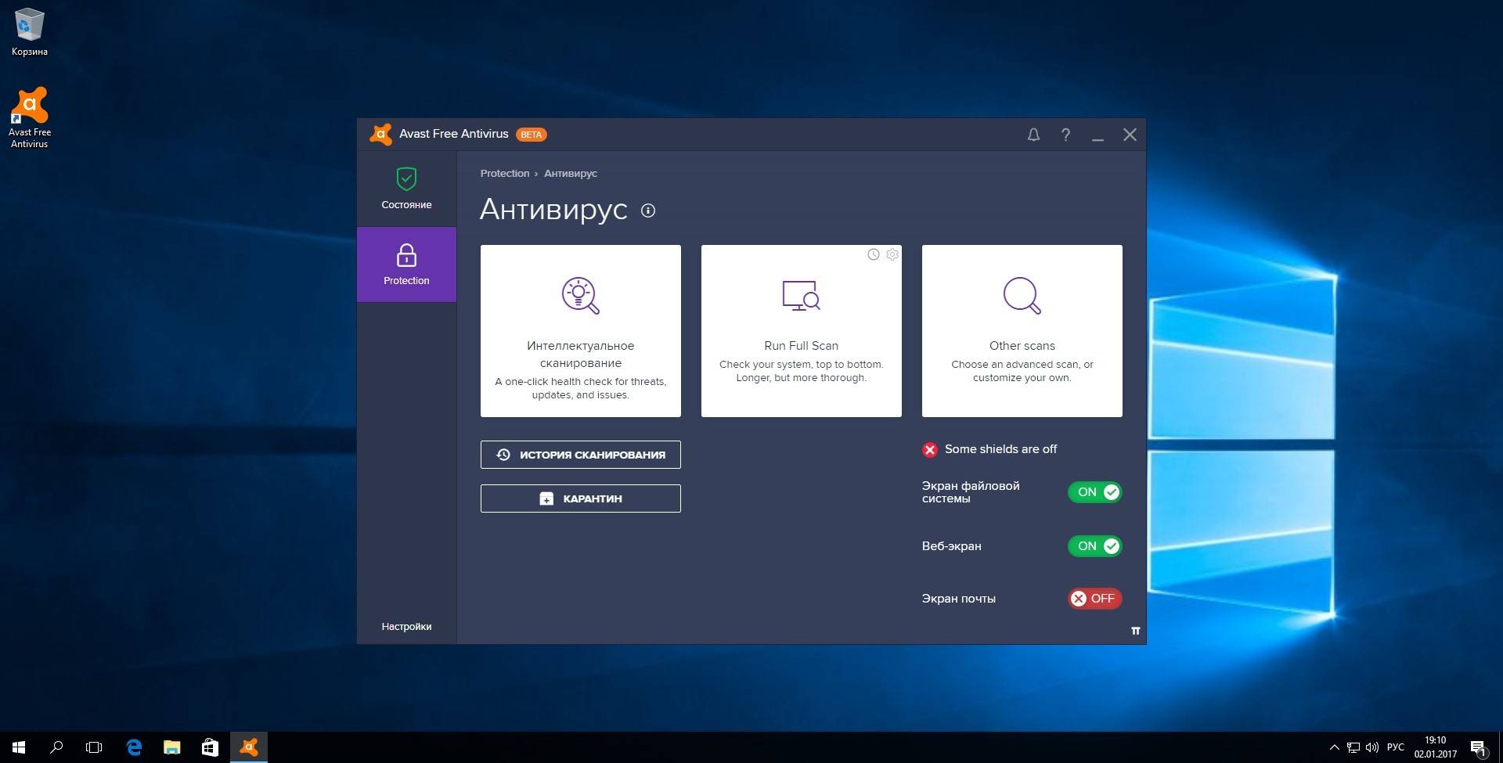The width and height of the screenshot is (1503, 763).
Task: Click the pause icon in window corner
Action: click(1136, 631)
